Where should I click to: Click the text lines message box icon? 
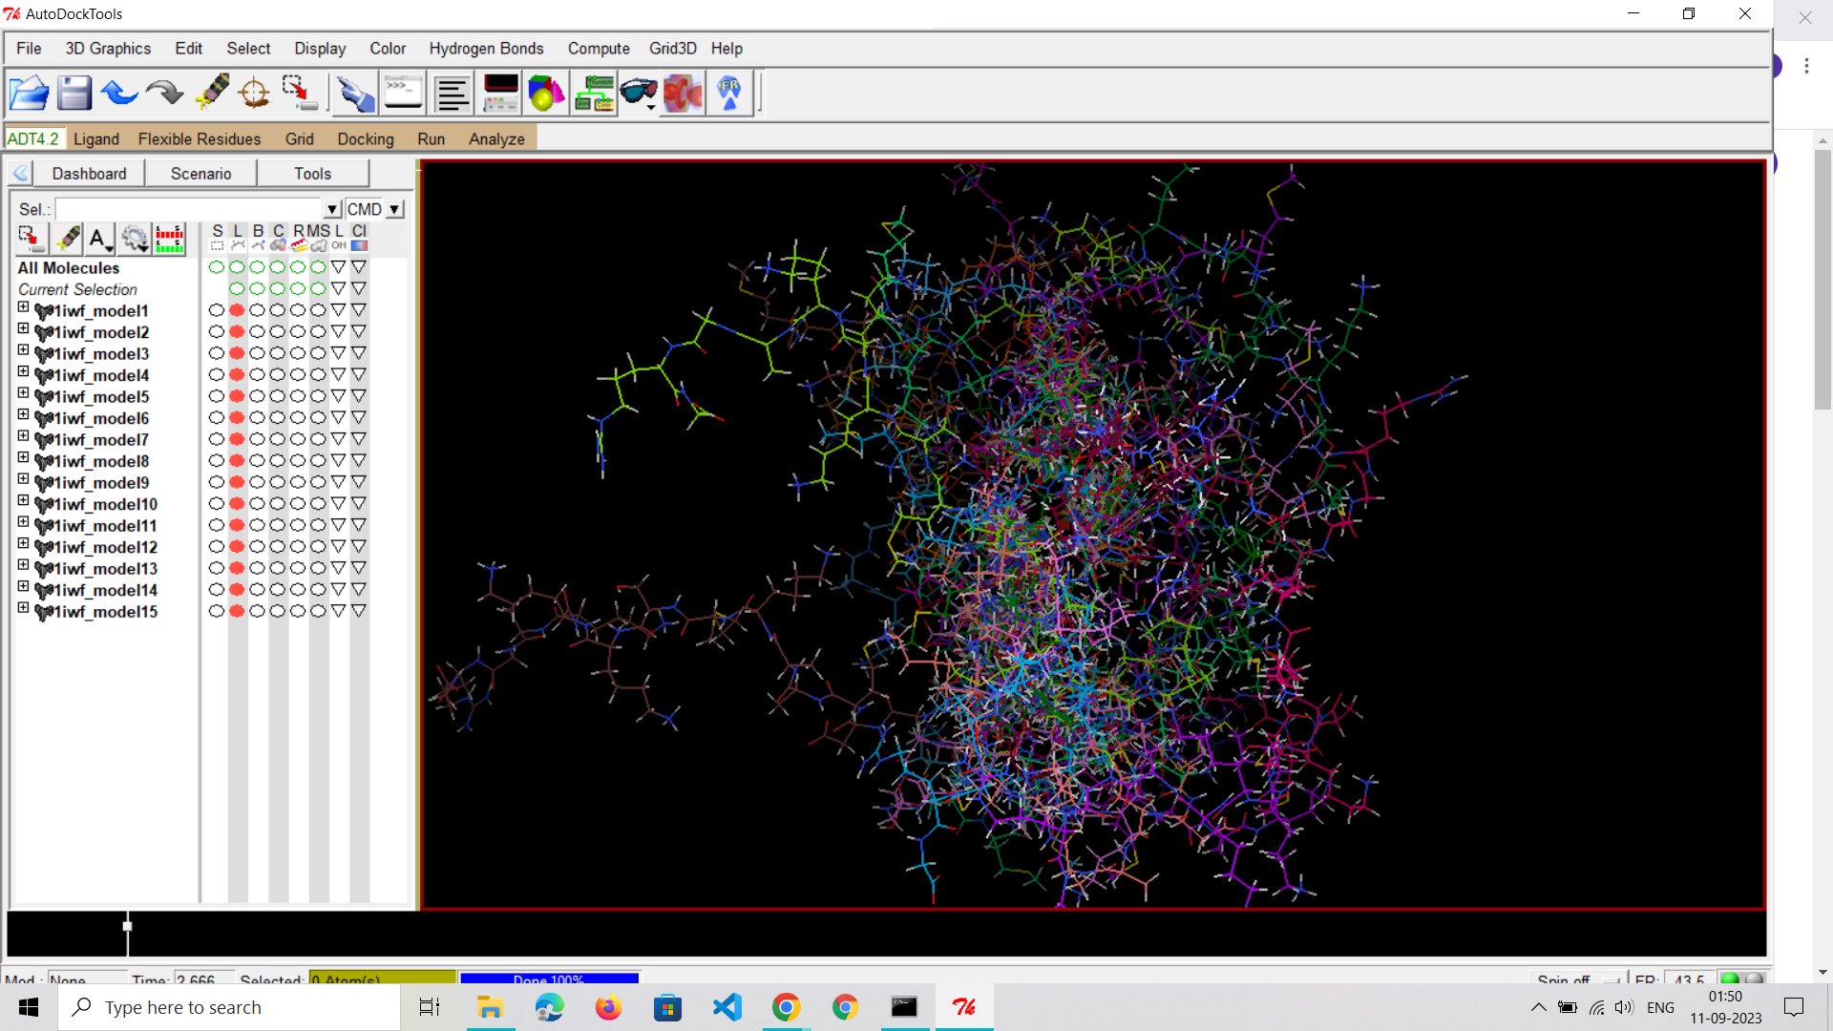453,94
